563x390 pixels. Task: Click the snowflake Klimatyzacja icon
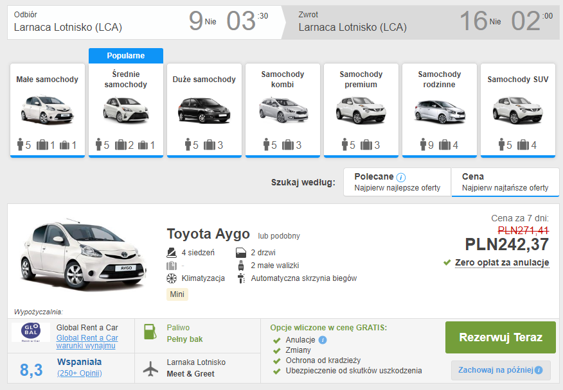coord(172,278)
